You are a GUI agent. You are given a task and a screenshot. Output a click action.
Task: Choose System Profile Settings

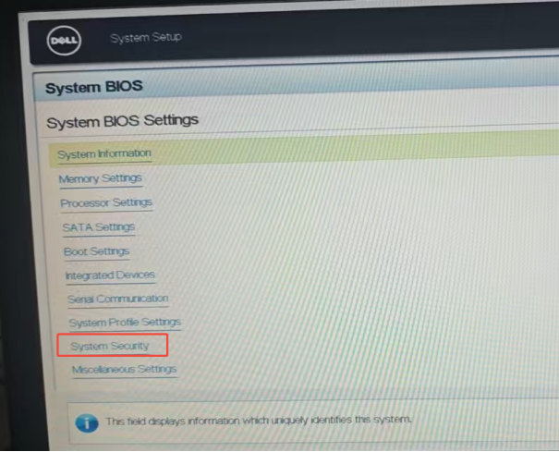tap(125, 323)
